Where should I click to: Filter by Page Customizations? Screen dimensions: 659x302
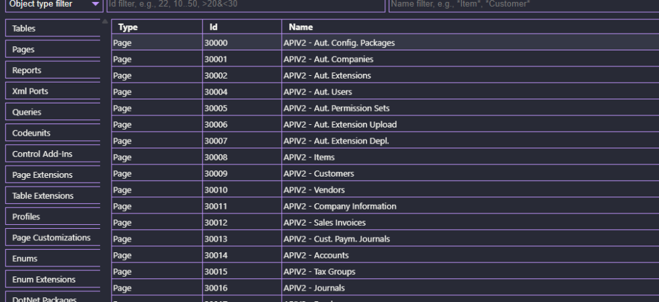[52, 238]
